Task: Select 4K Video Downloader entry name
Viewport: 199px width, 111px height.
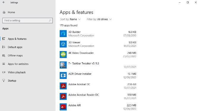Action: [x=81, y=53]
